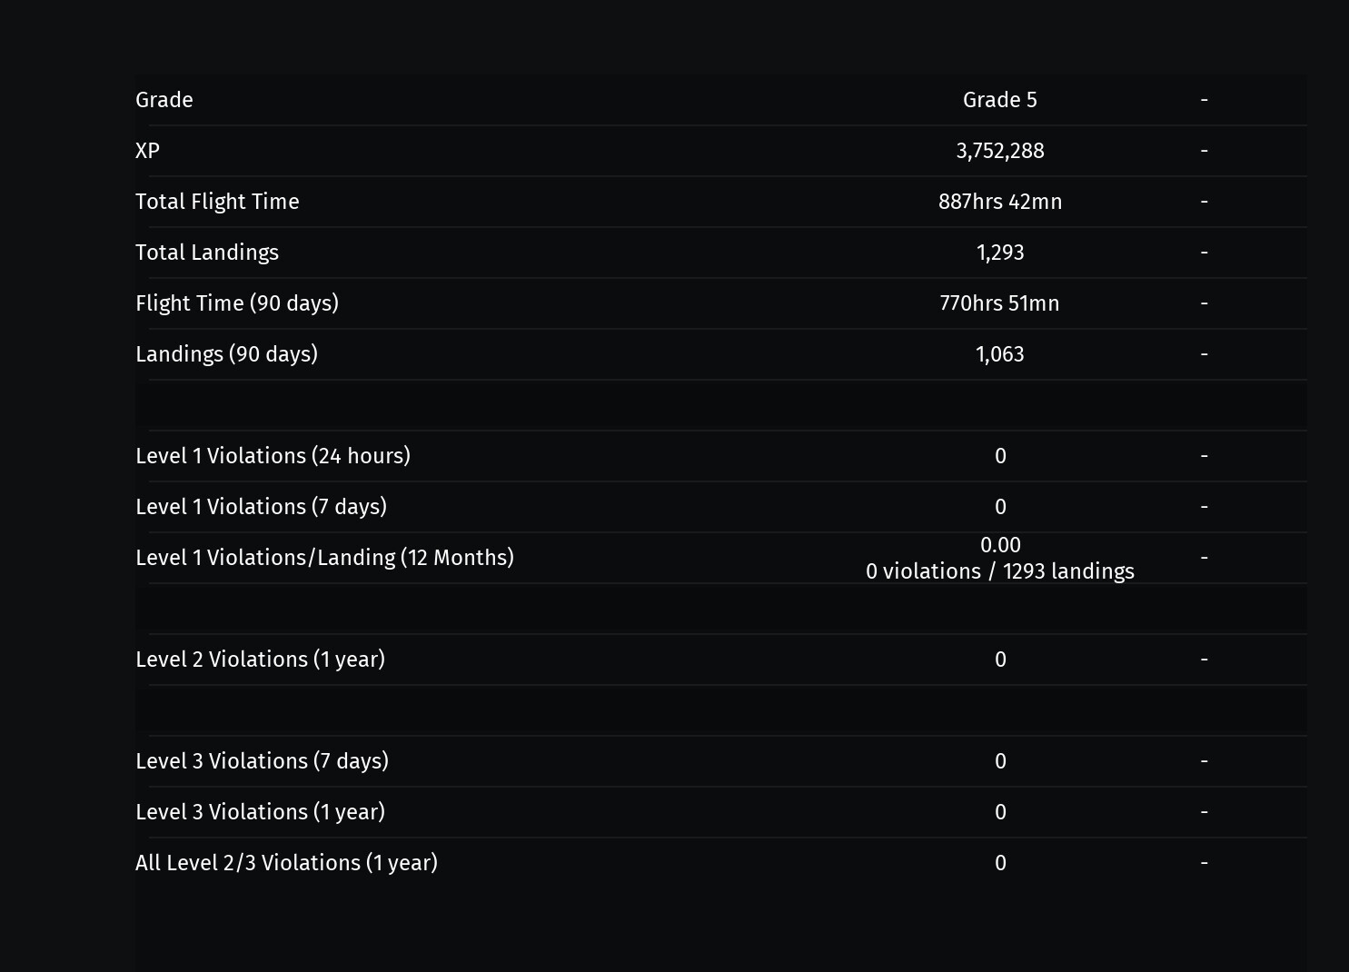Select the Level 3 Violations (7 days) label
The image size is (1349, 972).
(x=262, y=761)
